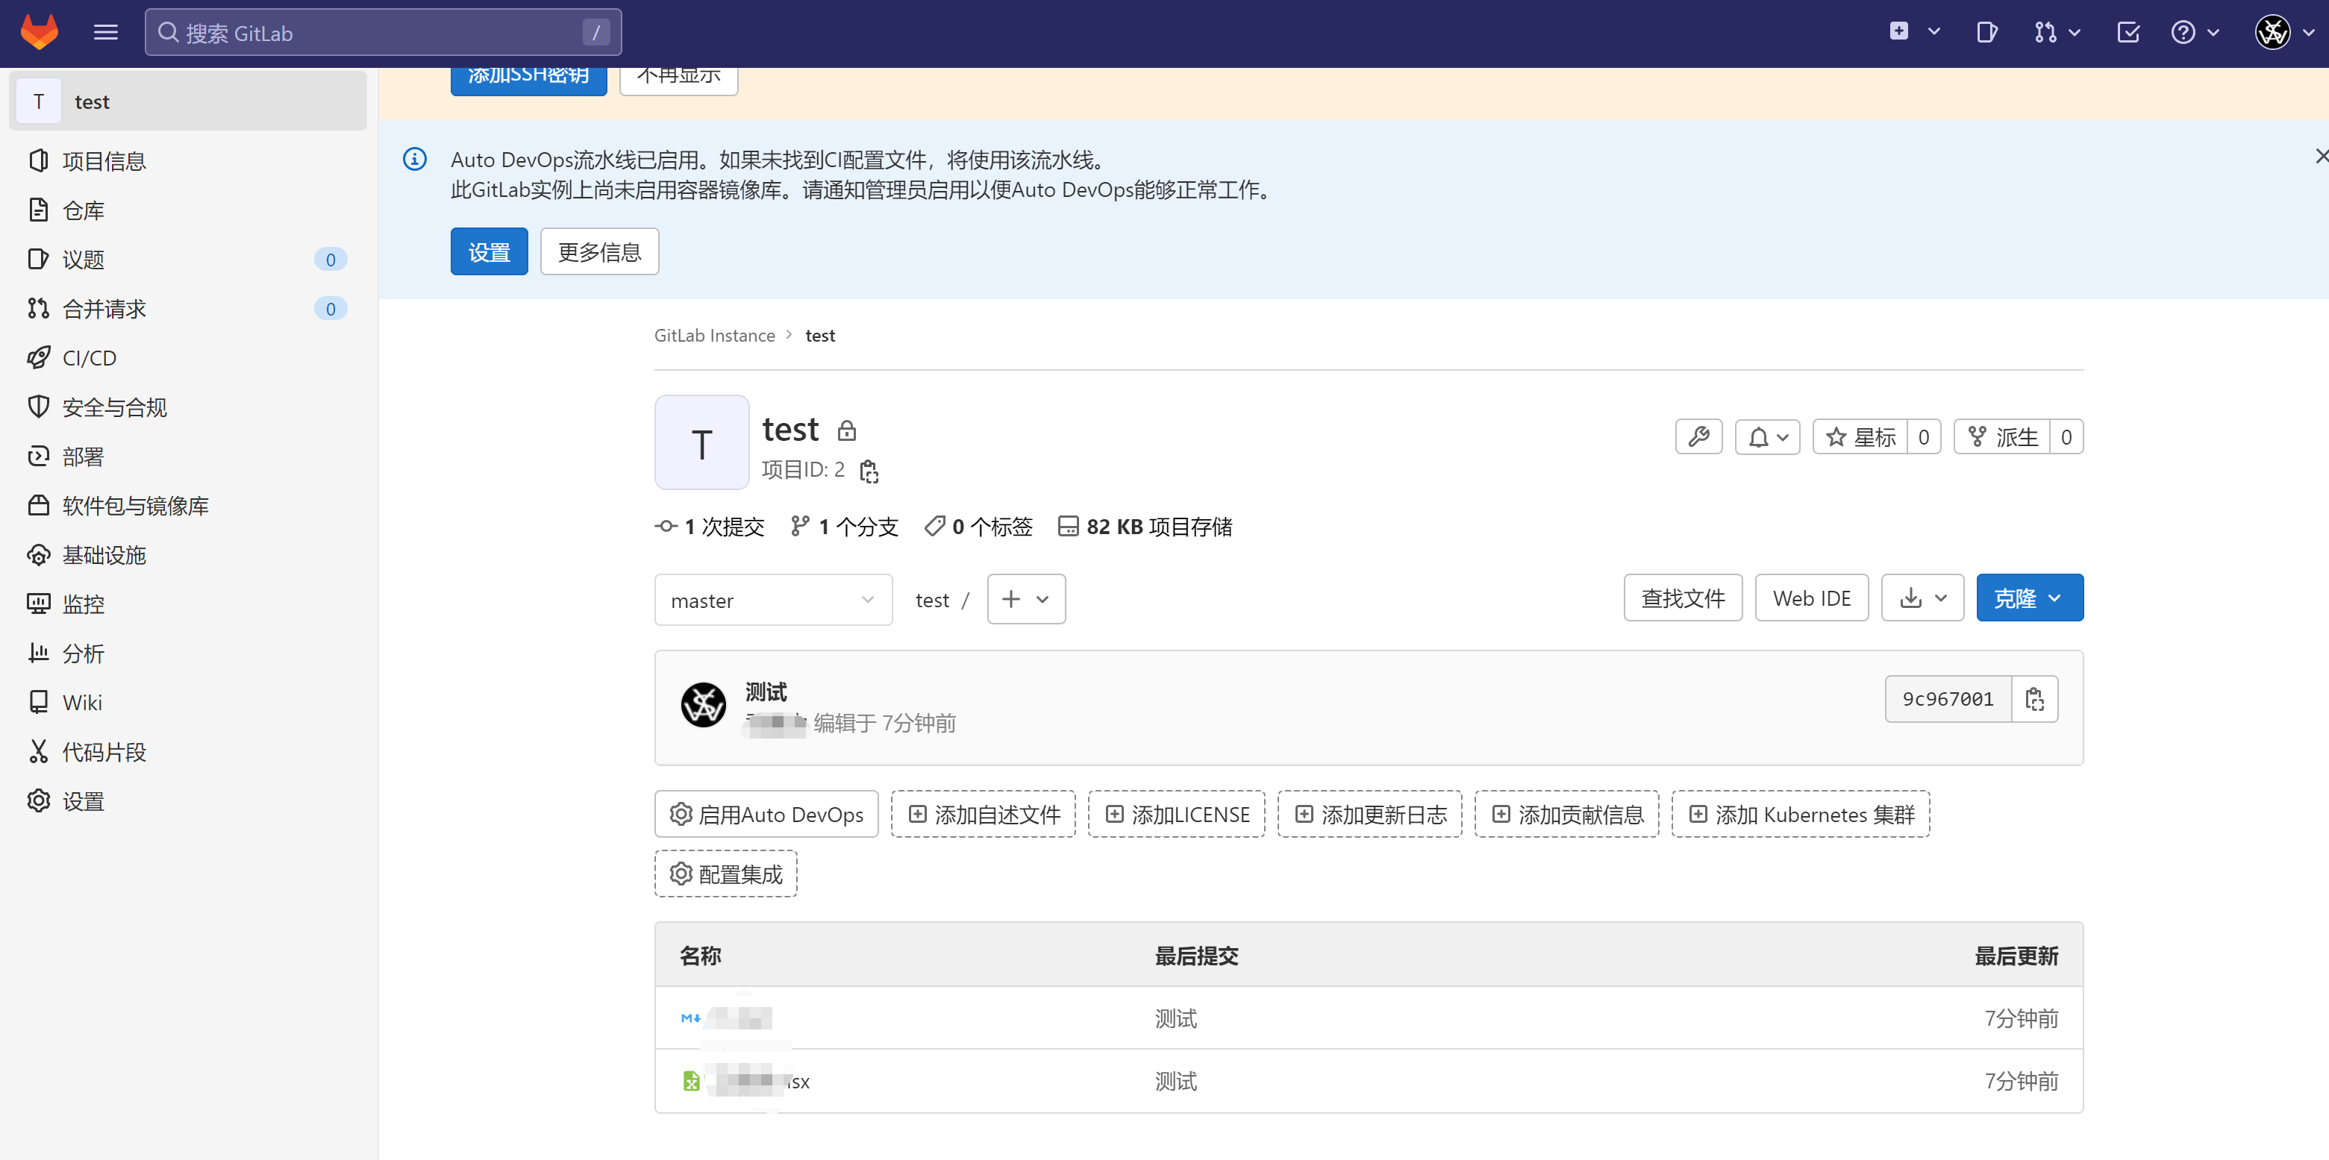
Task: Click the 查找文件 button
Action: (x=1683, y=598)
